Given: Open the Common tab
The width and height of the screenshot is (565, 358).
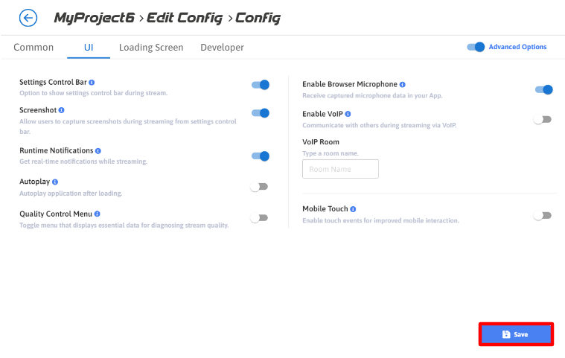Looking at the screenshot, I should 33,48.
